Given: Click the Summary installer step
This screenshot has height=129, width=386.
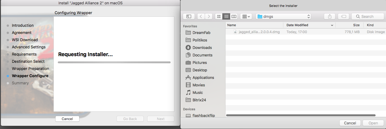Looking at the screenshot, I should pyautogui.click(x=20, y=83).
